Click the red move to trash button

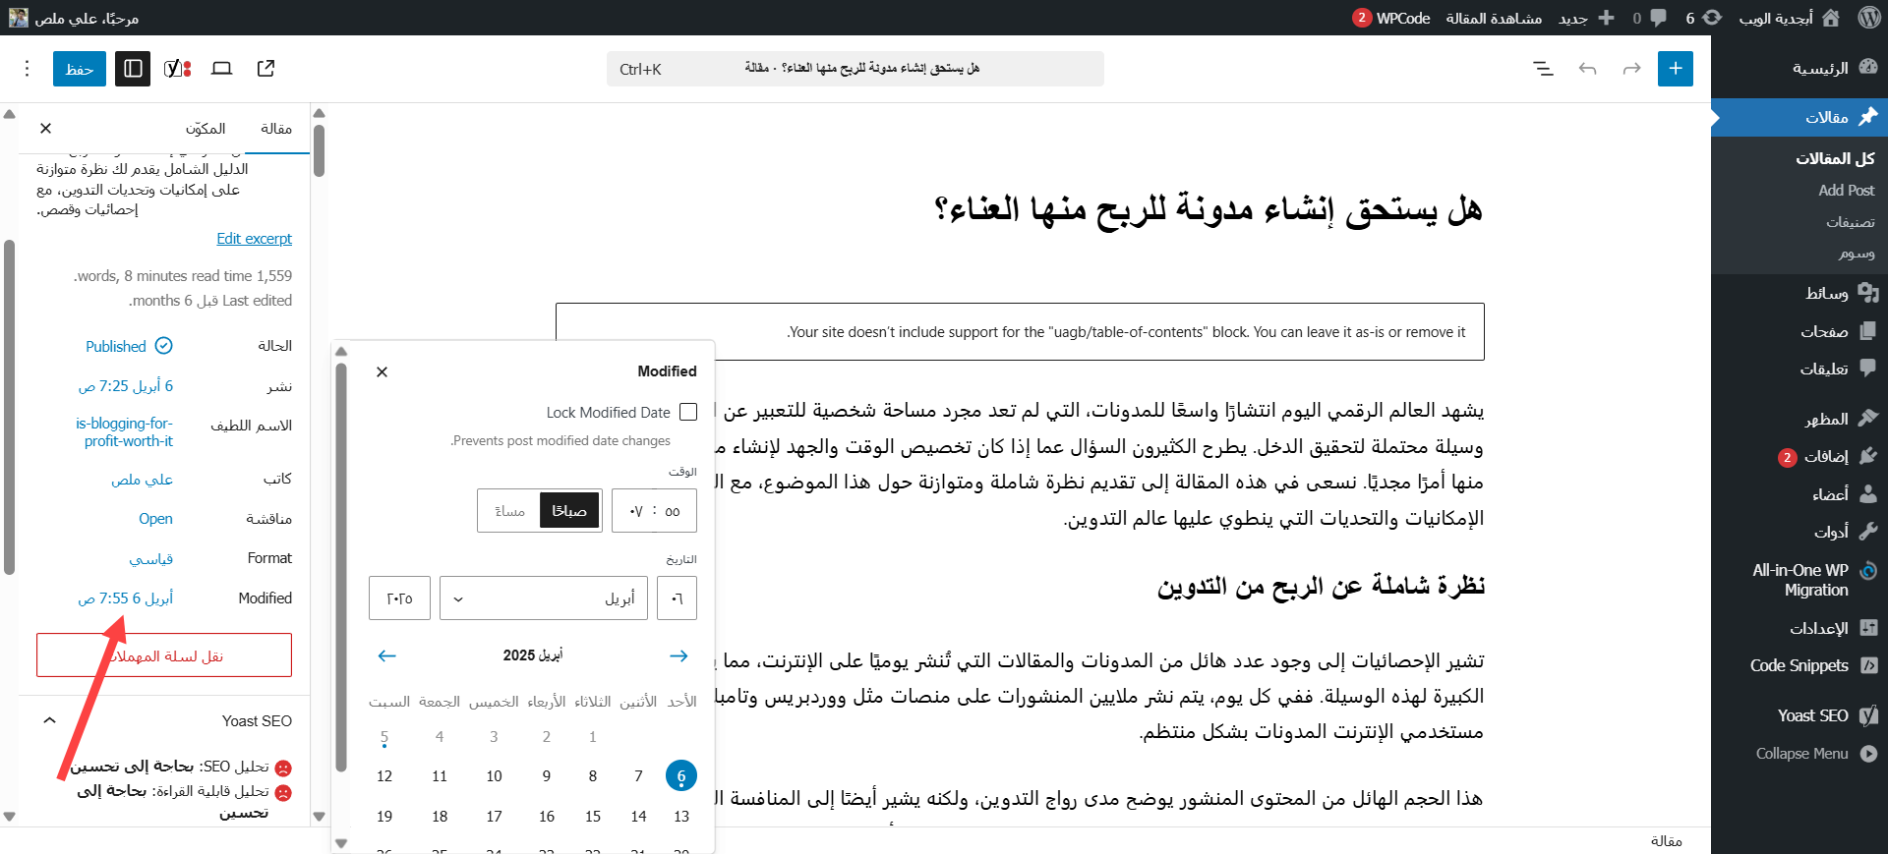point(164,655)
